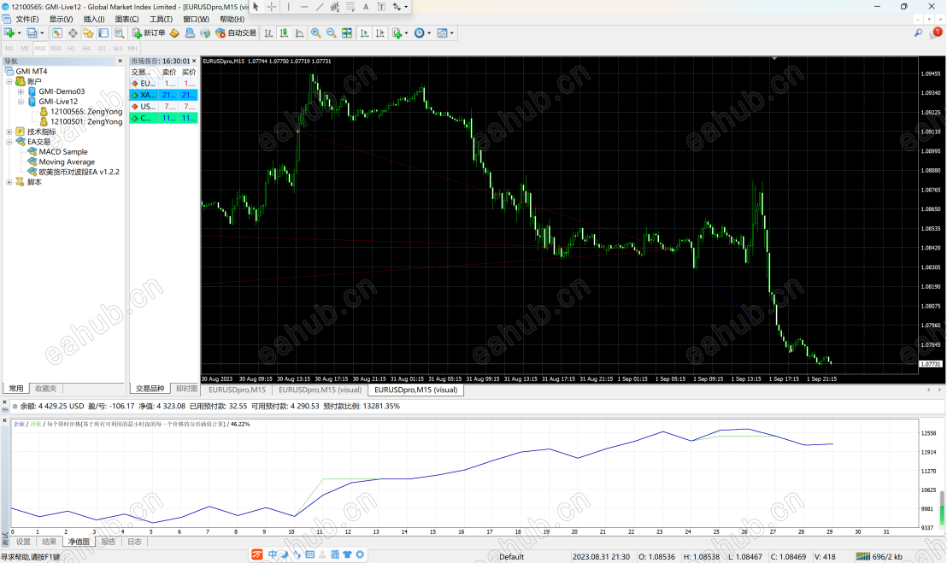Select the vertical line drawing tool

coord(288,7)
